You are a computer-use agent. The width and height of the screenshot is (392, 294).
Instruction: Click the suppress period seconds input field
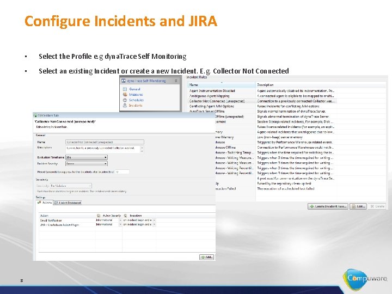click(122, 172)
